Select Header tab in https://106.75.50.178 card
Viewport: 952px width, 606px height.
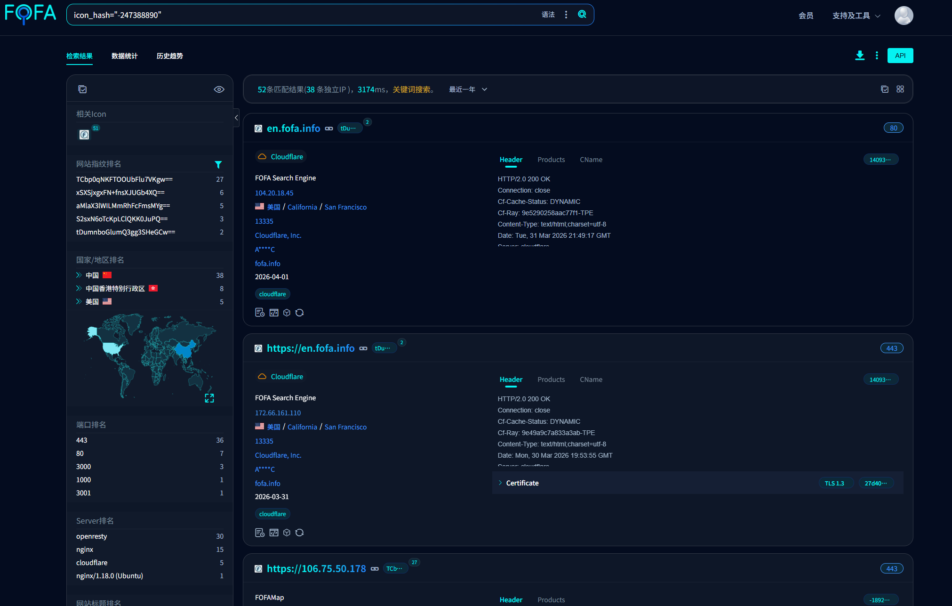click(x=511, y=600)
